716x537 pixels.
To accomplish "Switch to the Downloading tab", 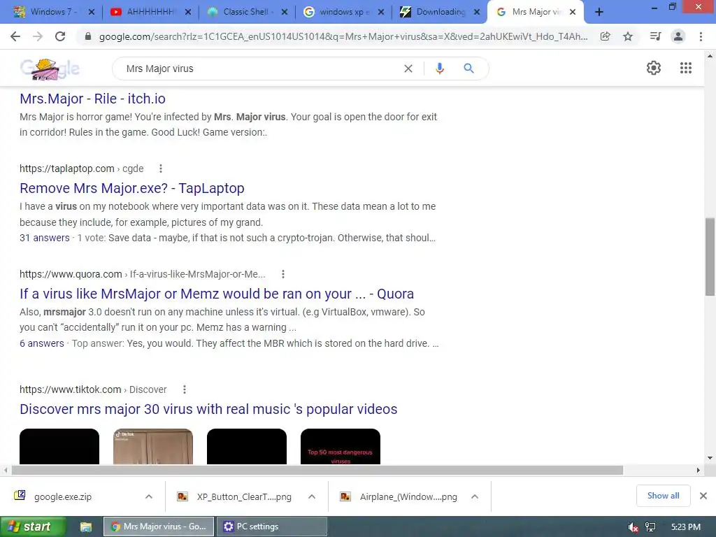I will click(x=439, y=12).
